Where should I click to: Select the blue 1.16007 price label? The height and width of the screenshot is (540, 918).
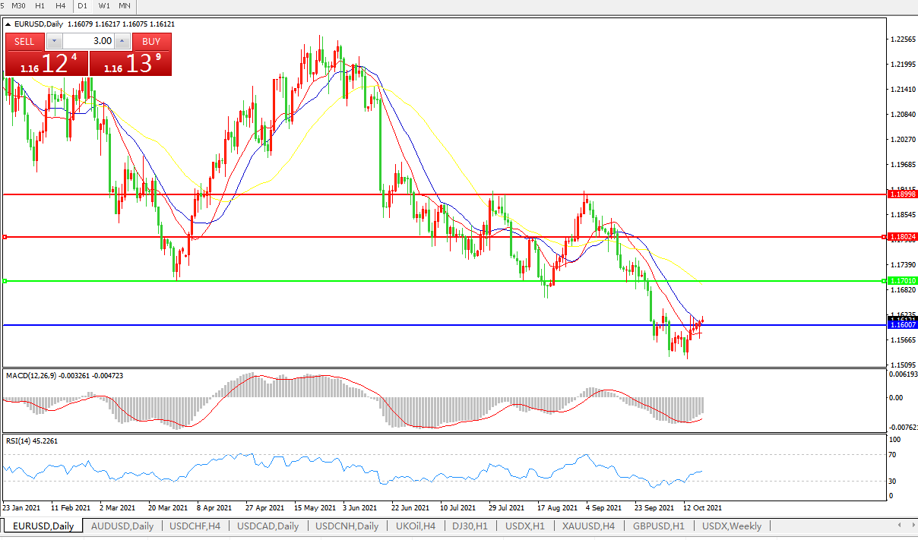point(903,324)
